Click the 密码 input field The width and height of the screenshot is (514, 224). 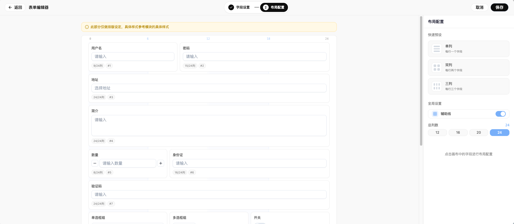(x=255, y=56)
